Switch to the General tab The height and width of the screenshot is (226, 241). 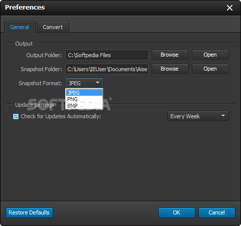pyautogui.click(x=20, y=27)
